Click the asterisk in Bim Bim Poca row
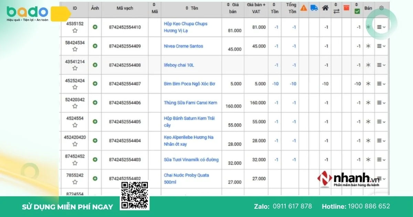 tap(368, 84)
